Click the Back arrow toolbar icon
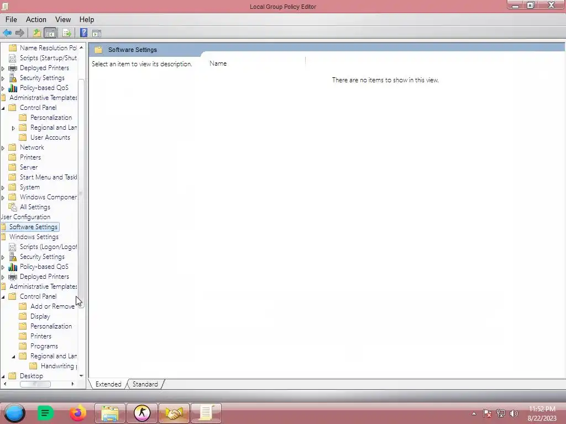 point(7,33)
